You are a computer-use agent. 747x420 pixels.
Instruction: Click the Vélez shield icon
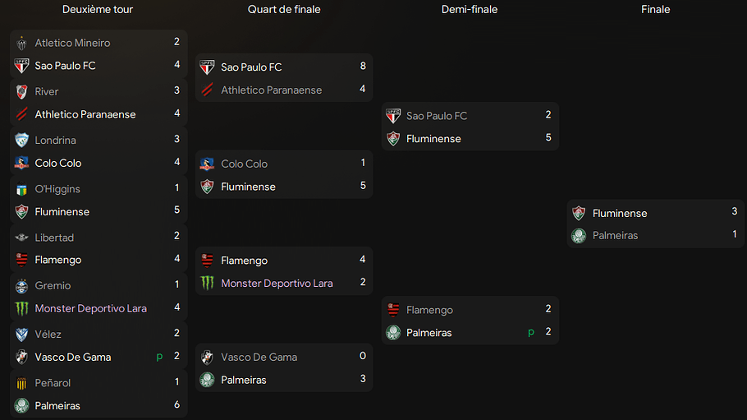point(21,335)
